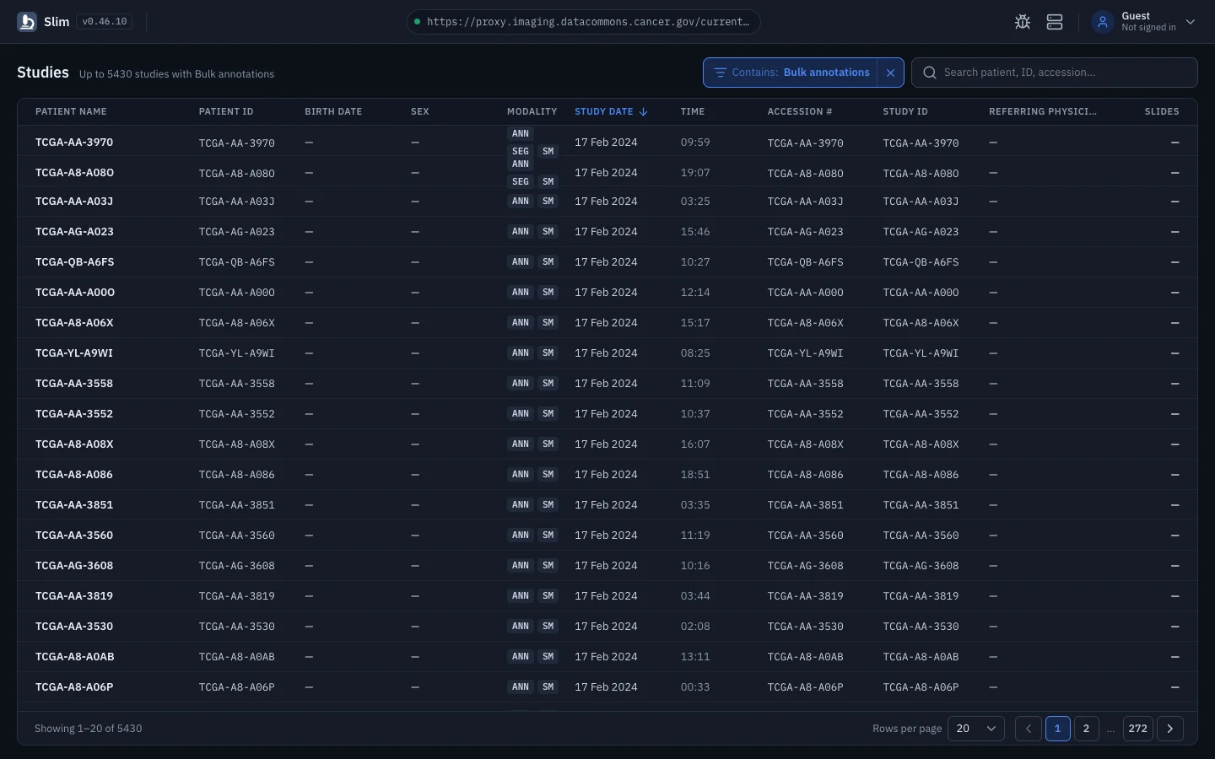
Task: Click the Modality column header
Action: coord(532,111)
